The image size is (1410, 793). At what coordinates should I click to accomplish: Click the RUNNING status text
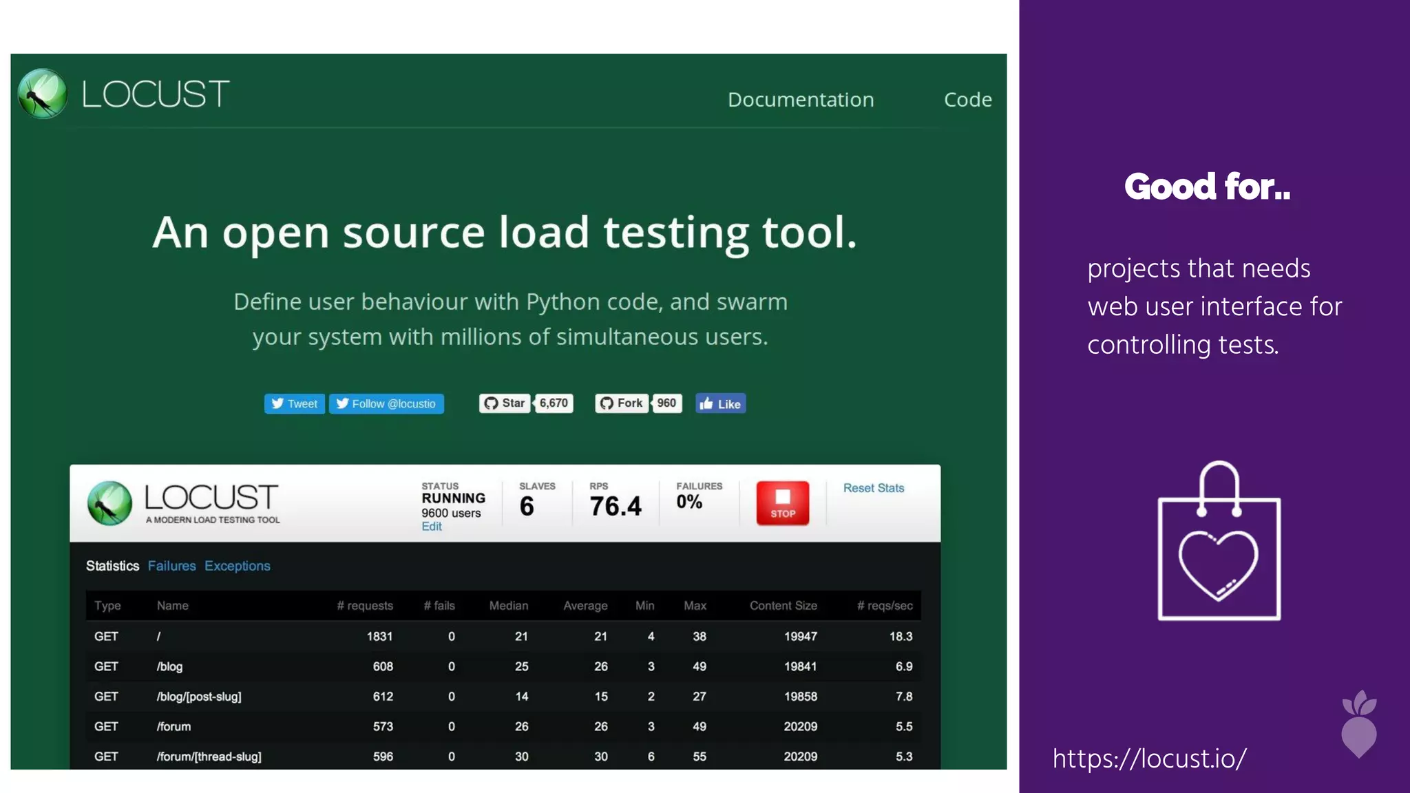(453, 498)
